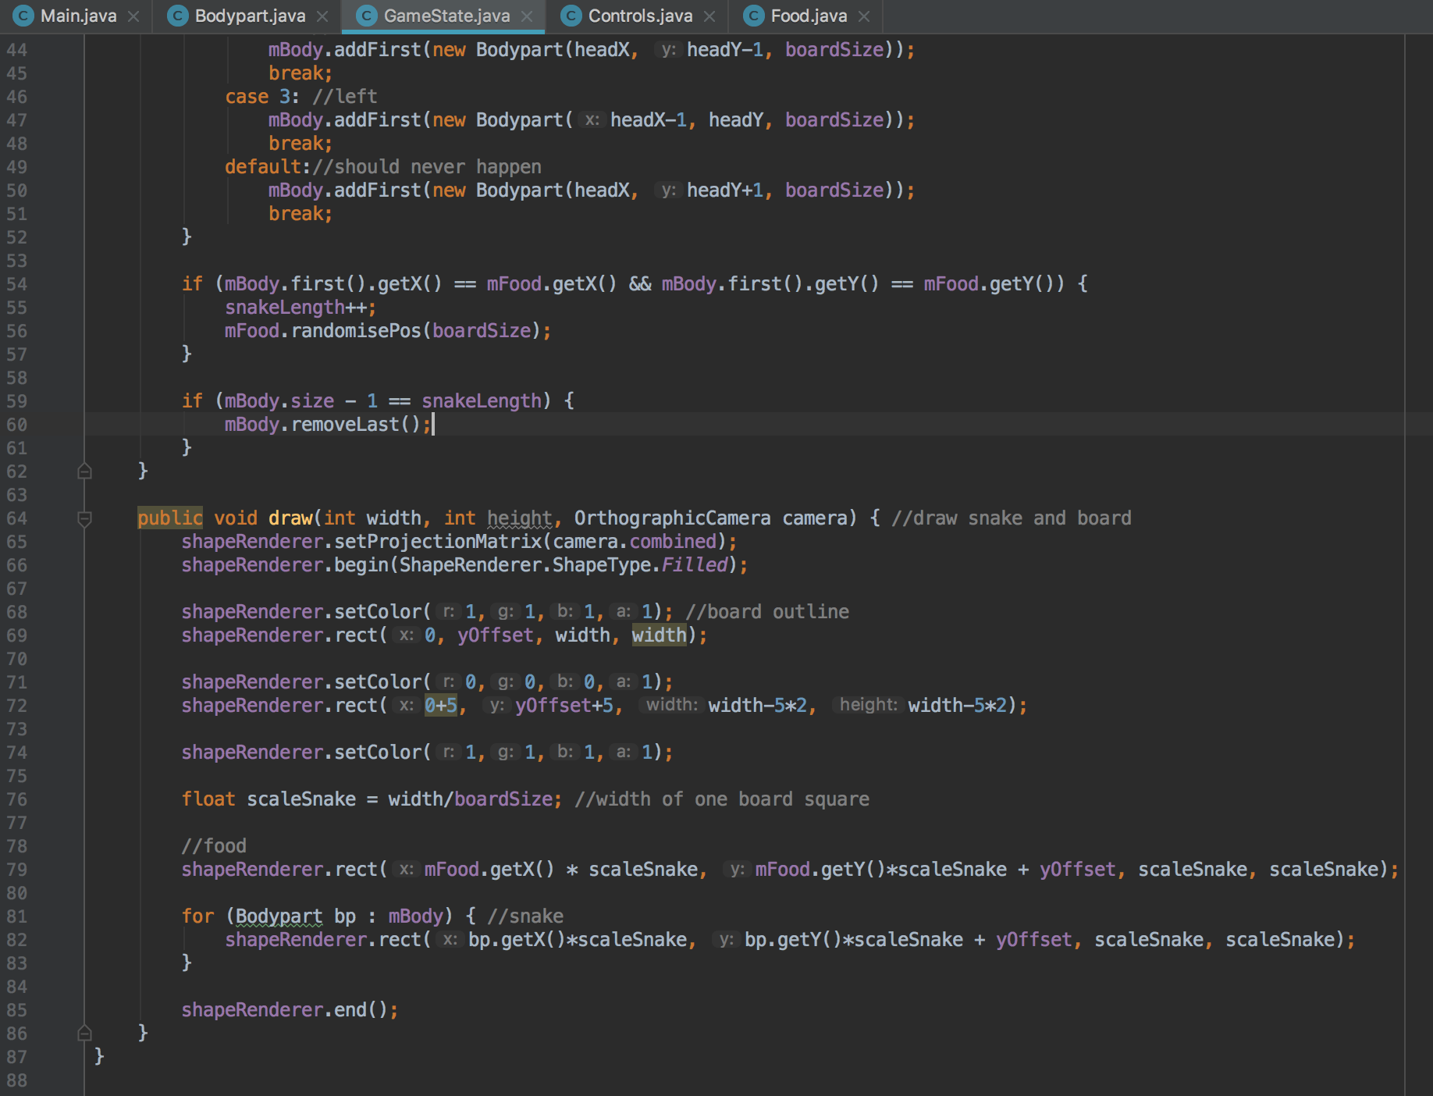Click 'shapeRenderer.end();' on line 85
This screenshot has height=1096, width=1433.
pyautogui.click(x=290, y=1010)
